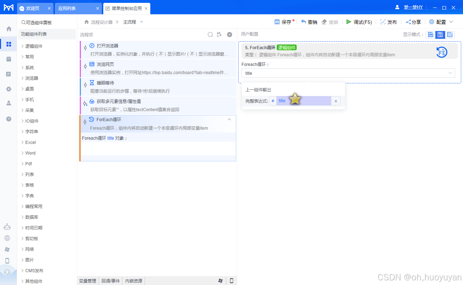This screenshot has height=285, width=463.
Task: Click the 流程设计器 breadcrumb
Action: pyautogui.click(x=102, y=22)
